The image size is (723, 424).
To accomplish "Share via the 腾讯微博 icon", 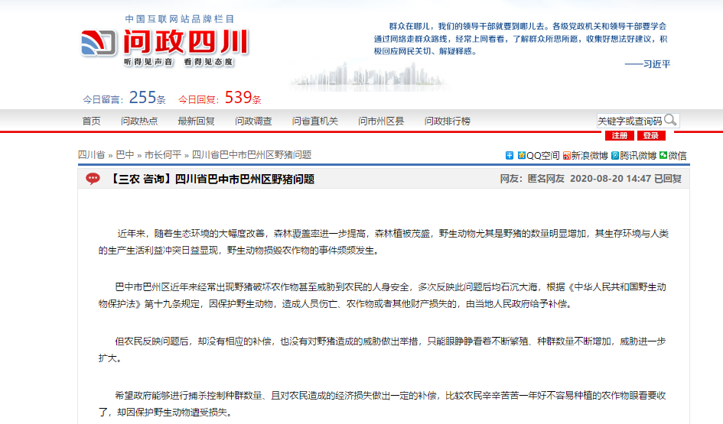I will [x=614, y=155].
